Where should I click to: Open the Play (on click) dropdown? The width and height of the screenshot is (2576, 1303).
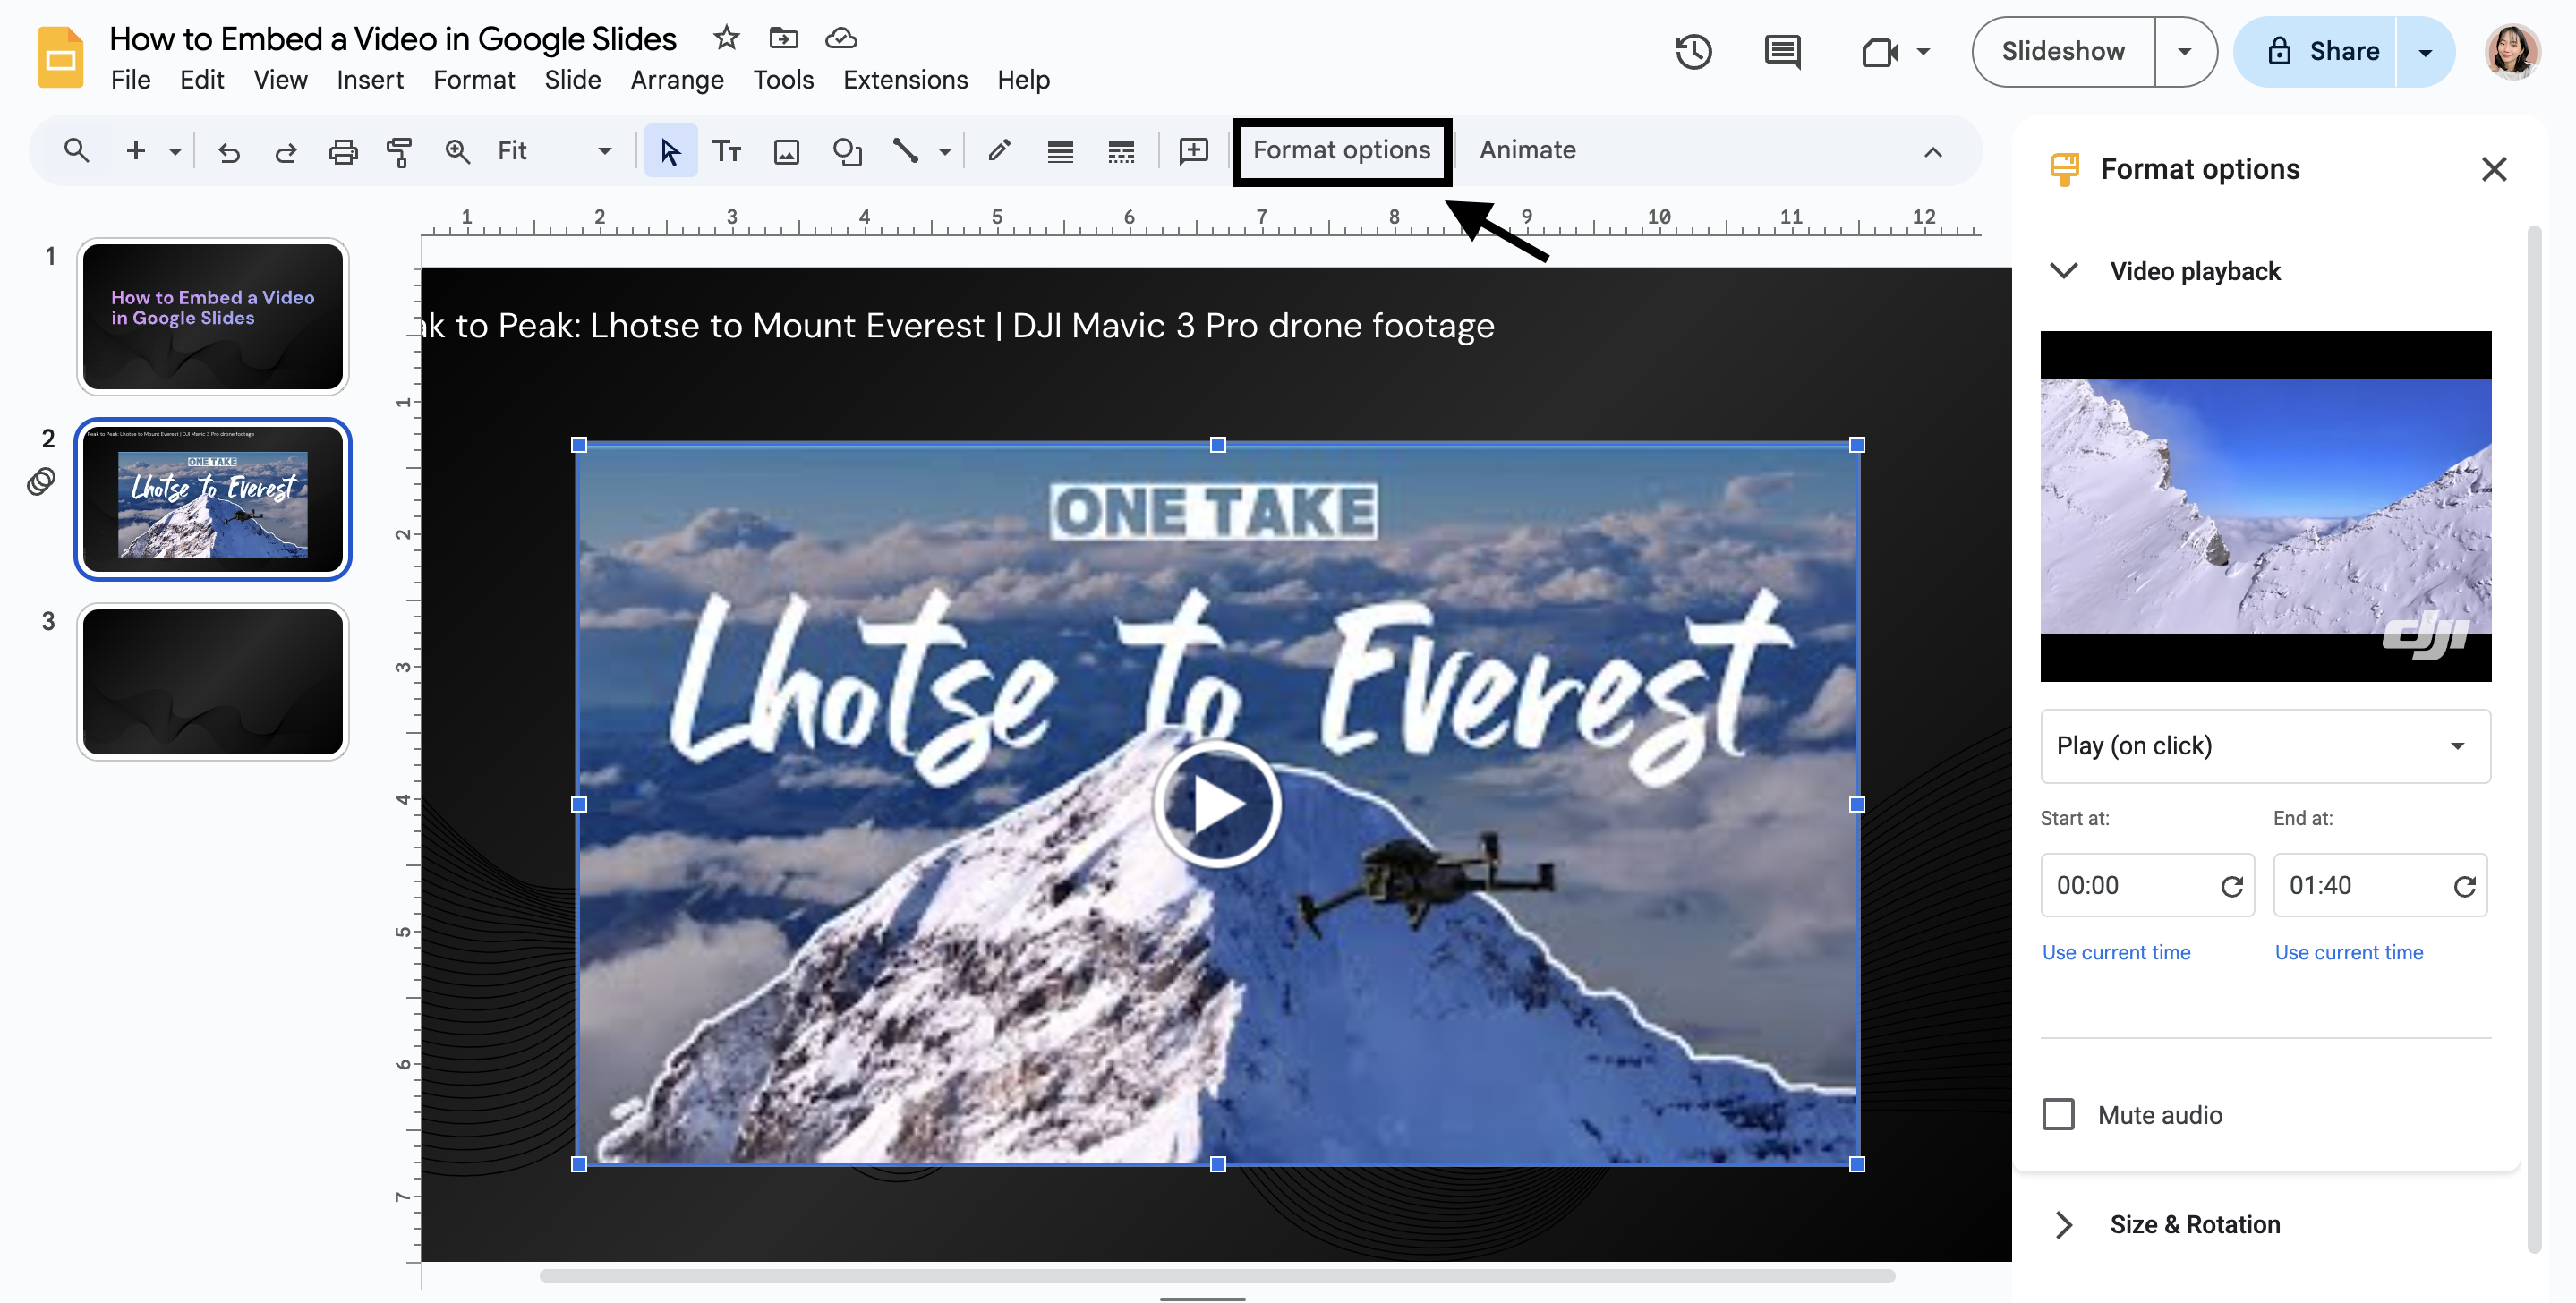tap(2265, 746)
